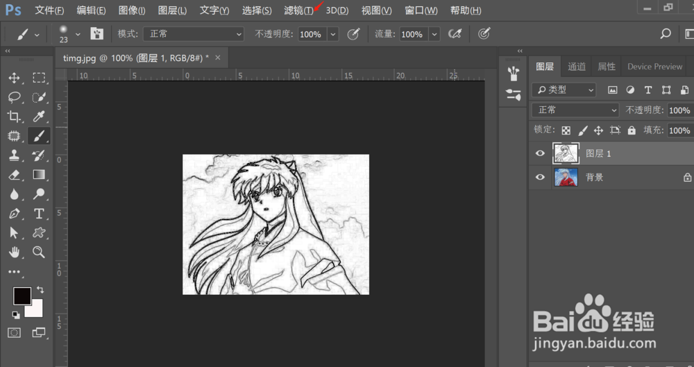Toggle pressure for brush size
Image resolution: width=694 pixels, height=367 pixels.
pyautogui.click(x=484, y=33)
